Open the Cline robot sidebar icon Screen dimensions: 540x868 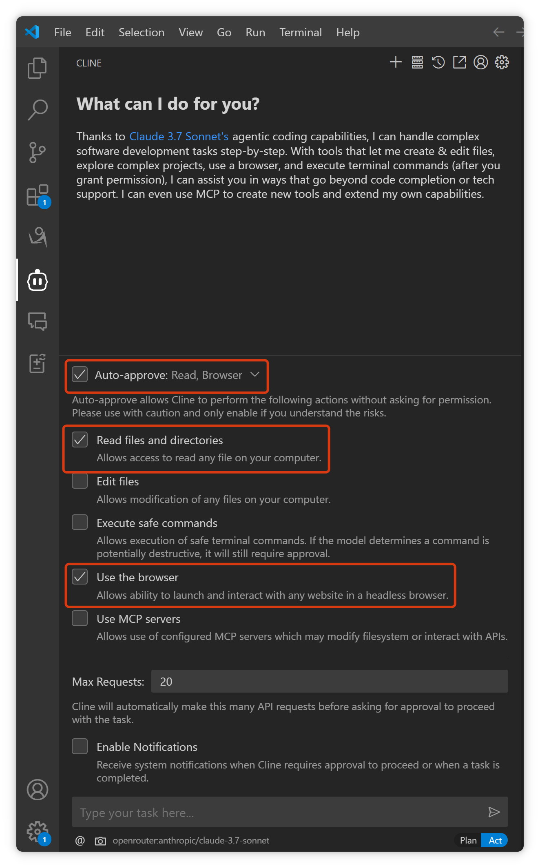click(x=38, y=281)
